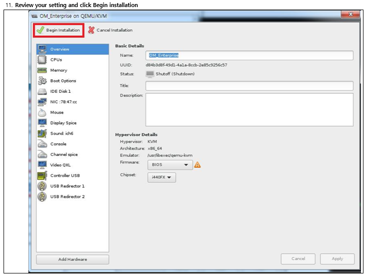Screen dimensions: 366x278
Task: Select the Display Spice monitor icon
Action: [42, 123]
